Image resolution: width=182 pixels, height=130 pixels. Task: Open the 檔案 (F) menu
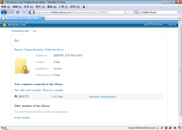tap(6, 7)
